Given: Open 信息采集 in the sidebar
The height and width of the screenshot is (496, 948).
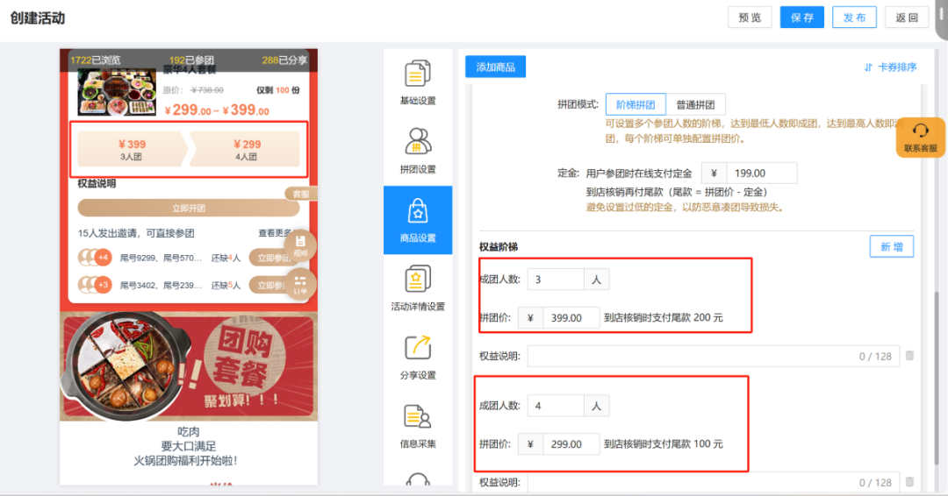Looking at the screenshot, I should [418, 425].
